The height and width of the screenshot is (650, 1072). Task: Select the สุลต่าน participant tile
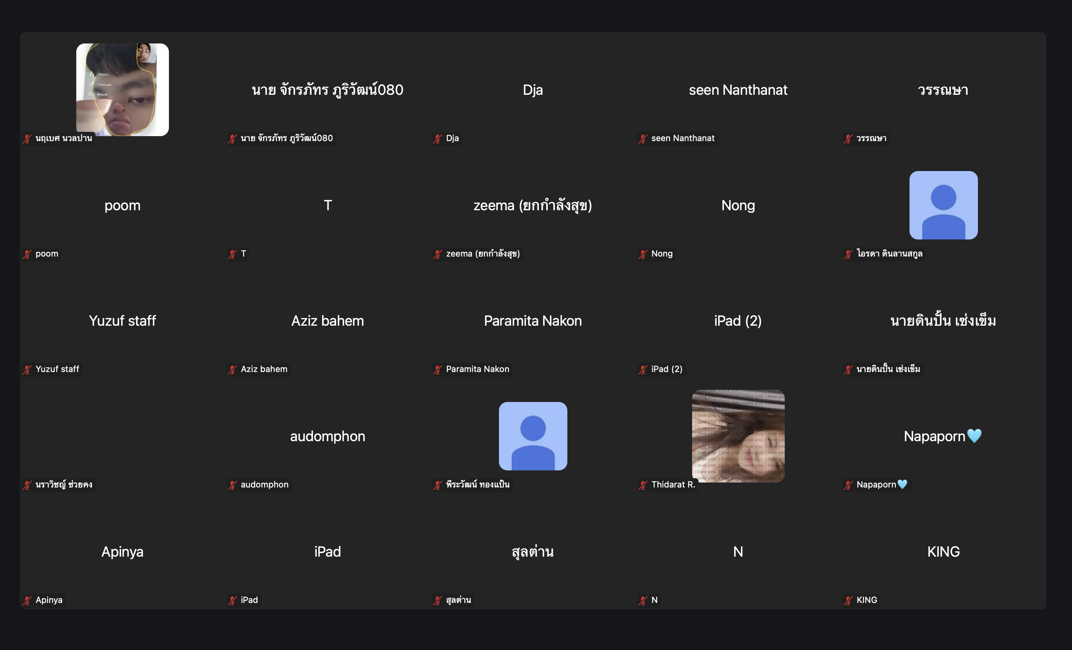click(533, 552)
